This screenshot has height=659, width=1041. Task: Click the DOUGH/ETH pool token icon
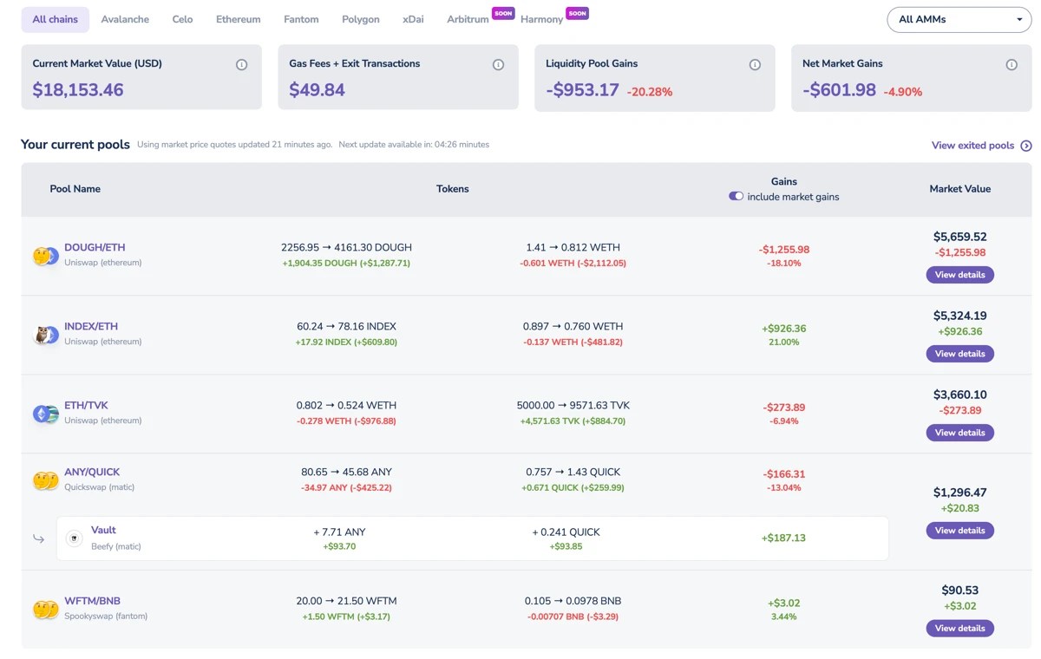pyautogui.click(x=45, y=256)
